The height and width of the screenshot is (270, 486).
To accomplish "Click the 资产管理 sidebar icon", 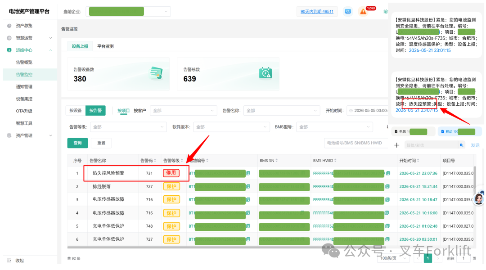I will (x=9, y=135).
